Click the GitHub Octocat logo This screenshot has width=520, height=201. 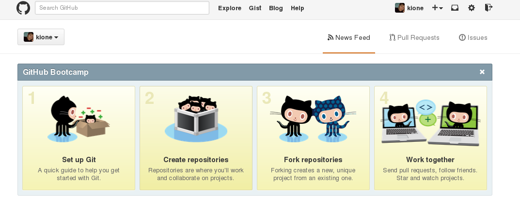23,8
